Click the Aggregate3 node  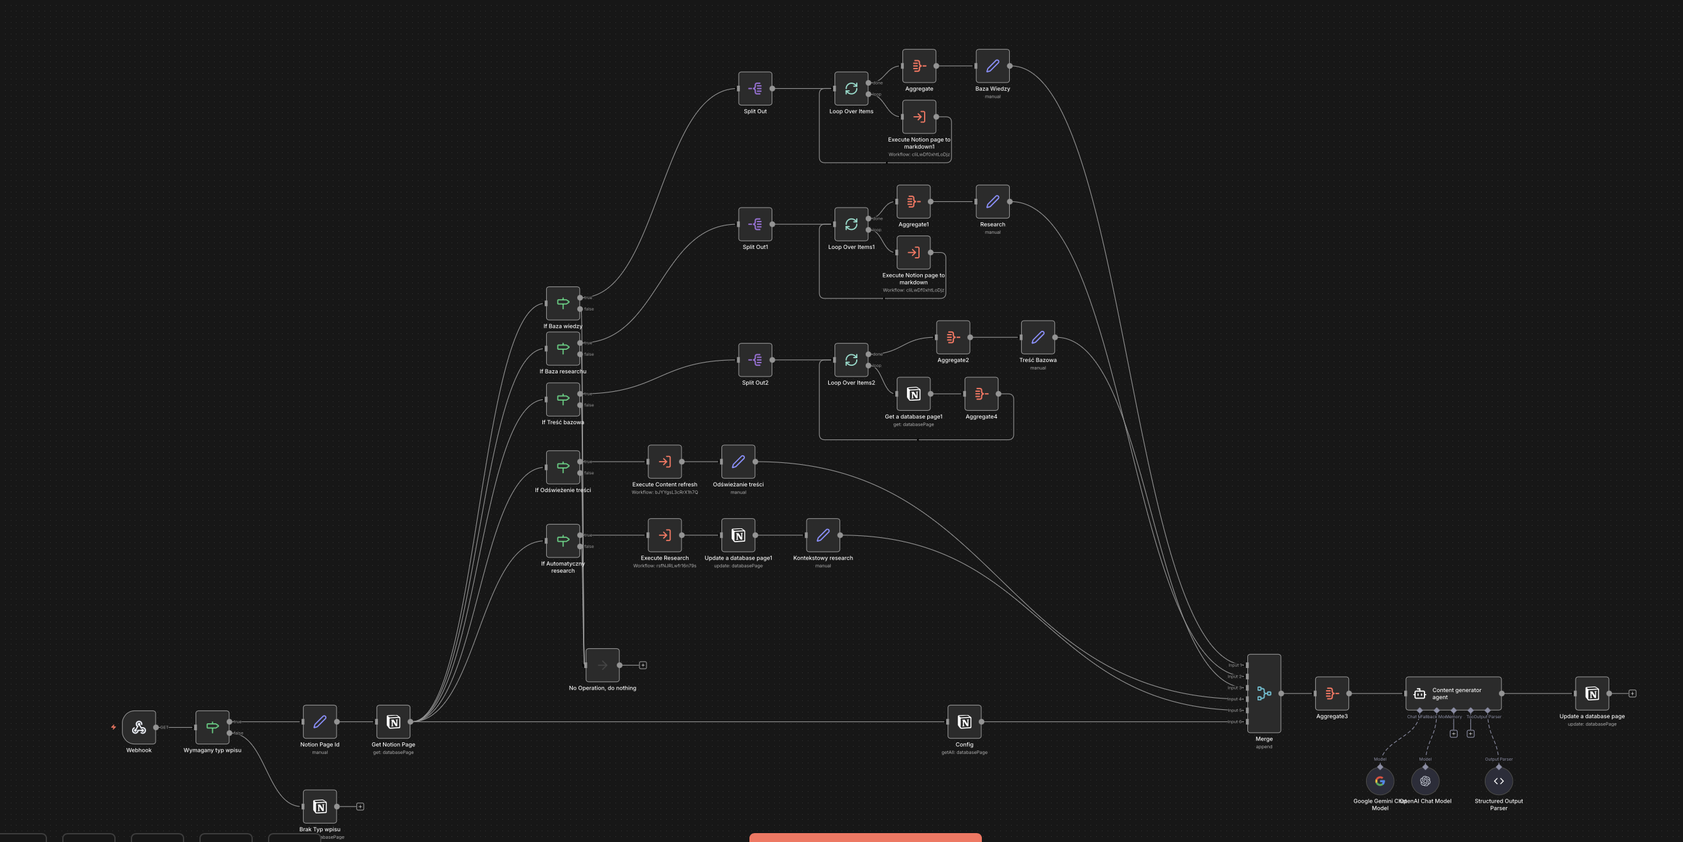(1332, 693)
